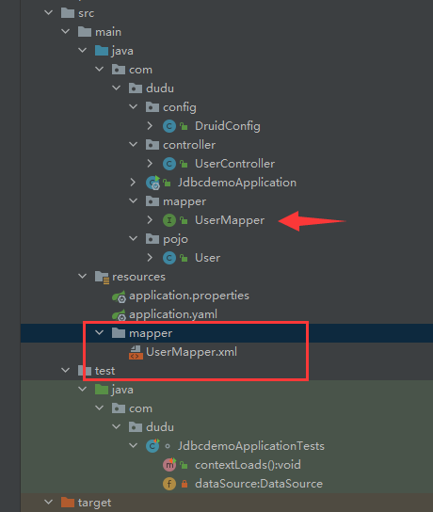The height and width of the screenshot is (512, 433).
Task: Collapse the resources folder chevron
Action: [83, 277]
